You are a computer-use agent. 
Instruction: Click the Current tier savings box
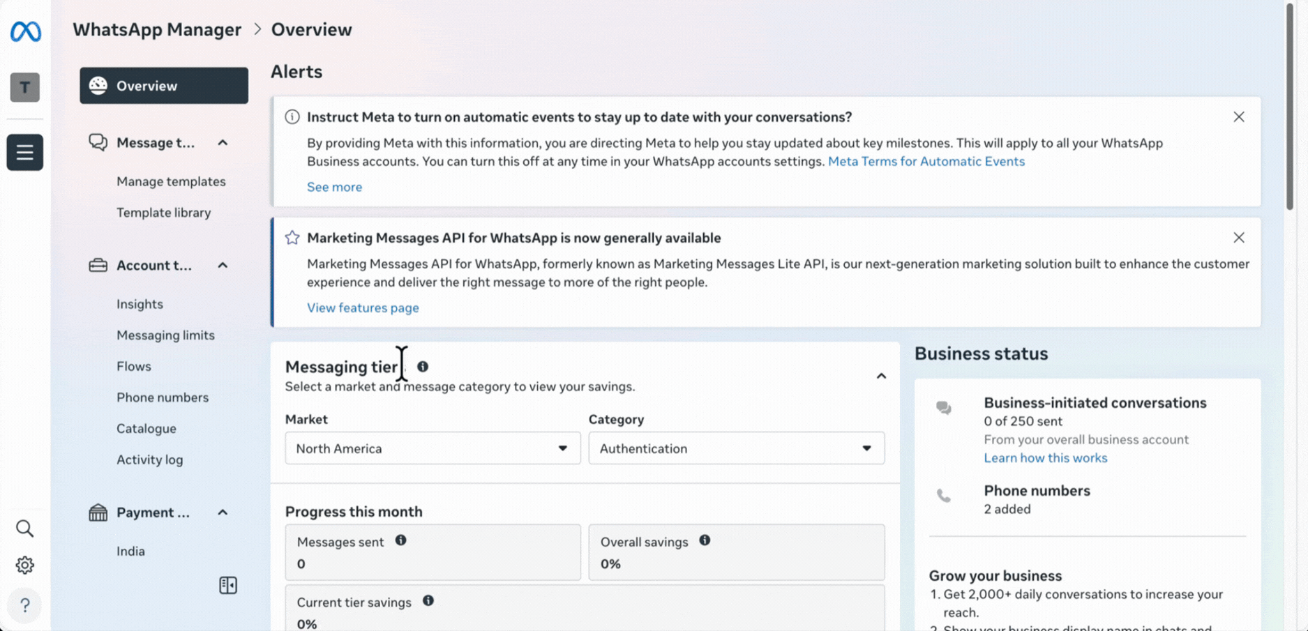pos(585,609)
